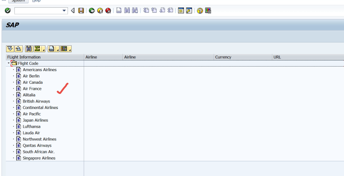
Task: Select Qantas Airways tree entry
Action: point(37,146)
